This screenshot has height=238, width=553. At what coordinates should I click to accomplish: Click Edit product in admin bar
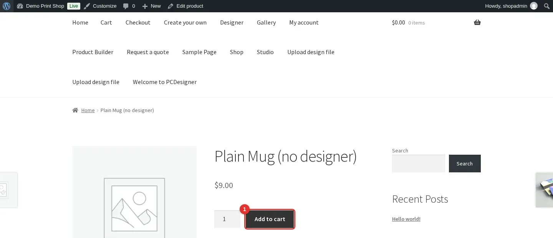(x=186, y=6)
